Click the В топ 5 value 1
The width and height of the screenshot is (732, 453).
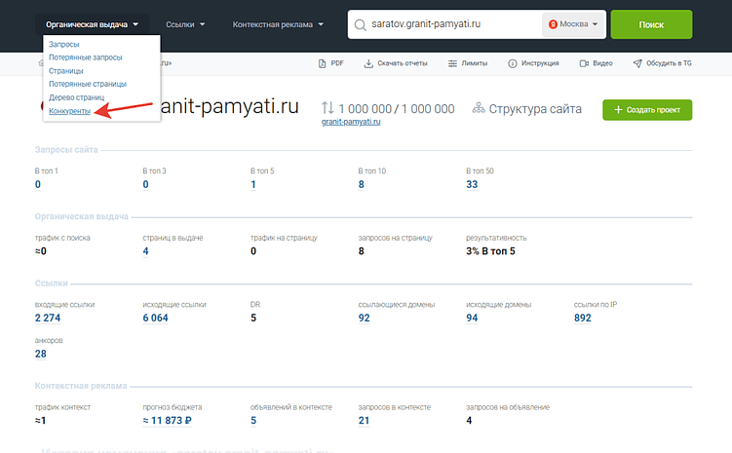click(253, 184)
